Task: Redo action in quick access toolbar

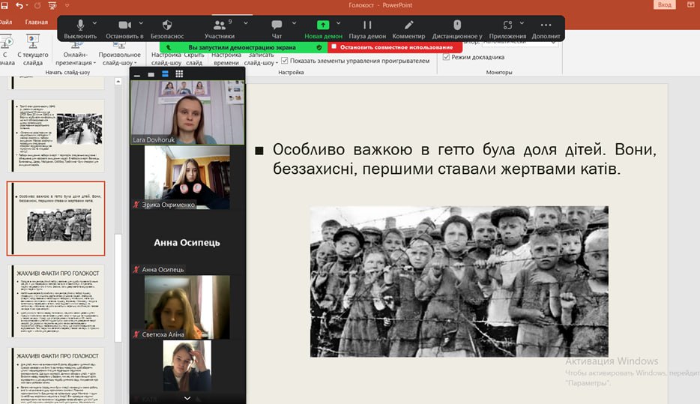Action: pyautogui.click(x=37, y=5)
